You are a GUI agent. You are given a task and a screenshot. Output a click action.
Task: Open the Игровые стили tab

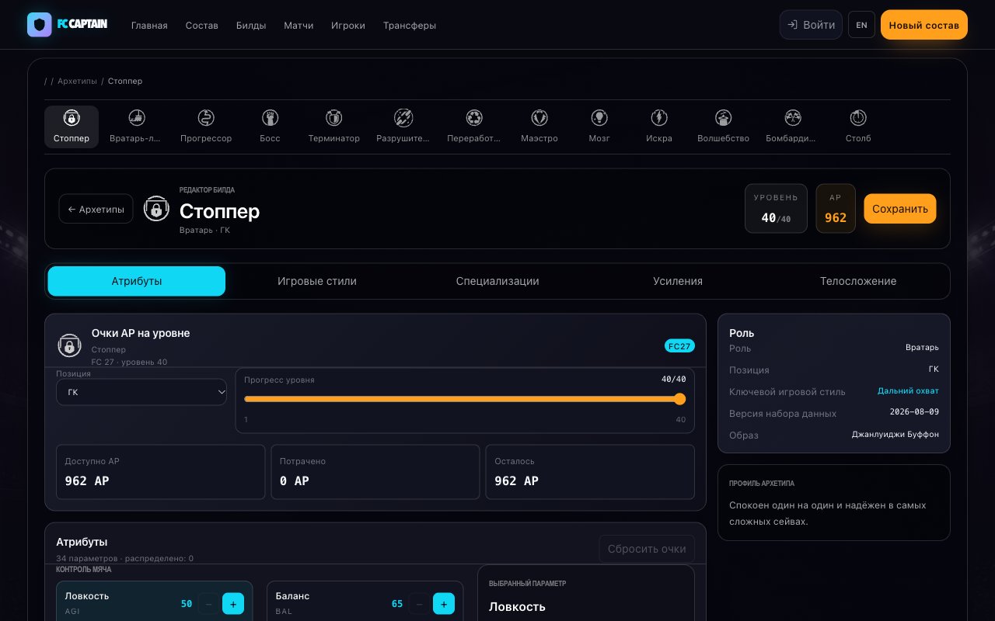(x=317, y=281)
